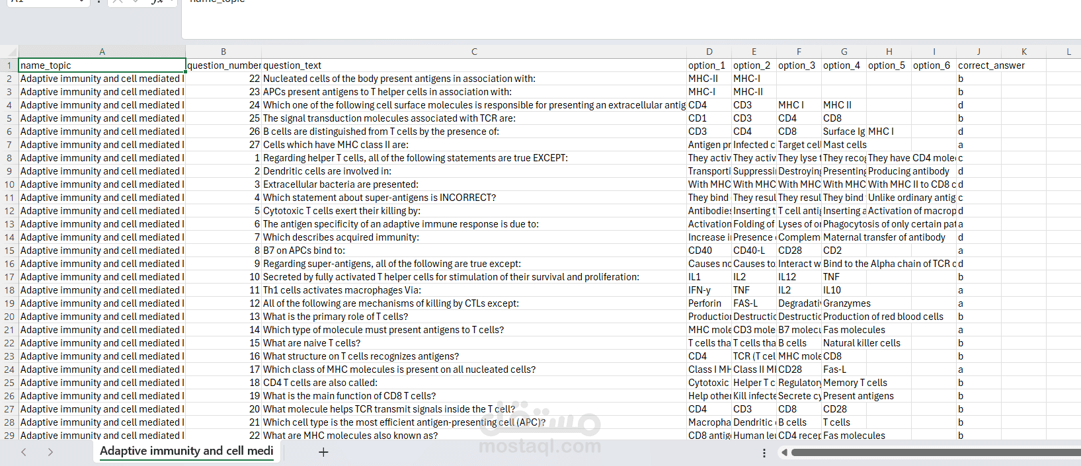Click the horizontal scrollbar left arrow
Screen dimensions: 1081x466
(x=784, y=453)
